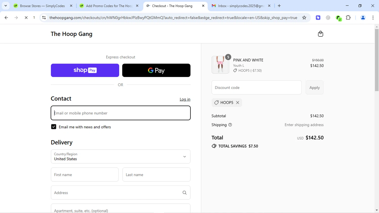
Task: Open the Chrome profile avatar
Action: point(363,18)
